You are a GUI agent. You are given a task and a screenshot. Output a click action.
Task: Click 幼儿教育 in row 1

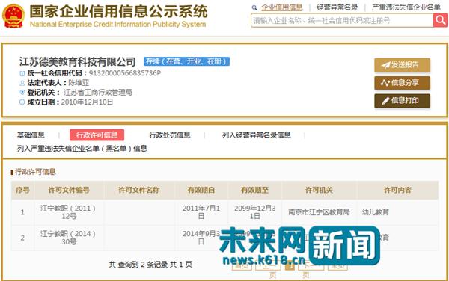click(x=376, y=212)
